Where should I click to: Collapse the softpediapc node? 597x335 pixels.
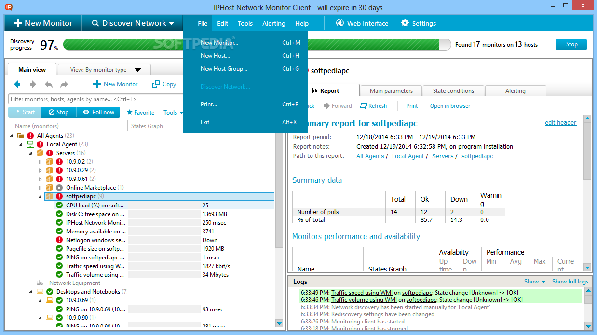41,196
